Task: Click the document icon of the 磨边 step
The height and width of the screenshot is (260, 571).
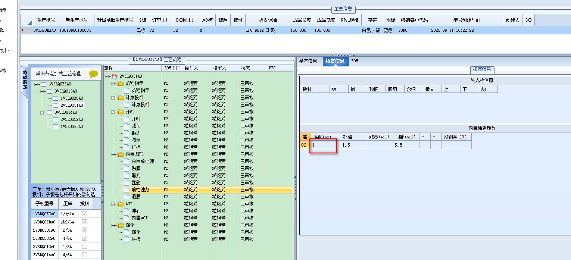Action: click(127, 133)
